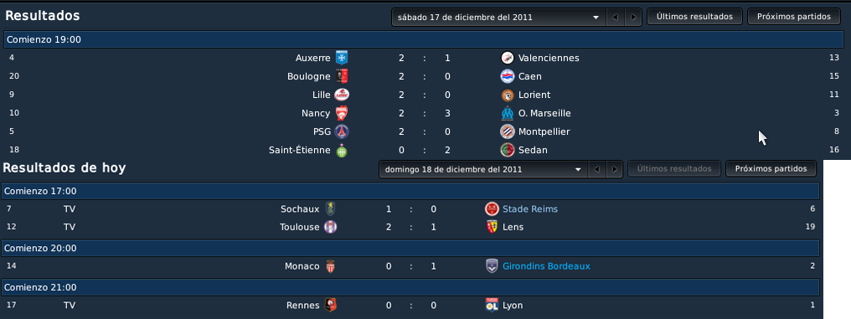Open the sábado 17 de diciembre date dropdown
Viewport: 851px width, 319px height.
[x=498, y=17]
